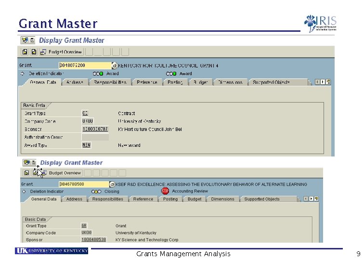Click sponsor number 1000400538
364x260 pixels.
tap(94, 240)
